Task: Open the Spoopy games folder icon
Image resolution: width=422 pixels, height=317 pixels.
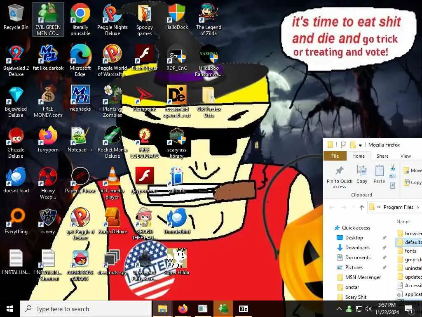Action: coord(145,19)
